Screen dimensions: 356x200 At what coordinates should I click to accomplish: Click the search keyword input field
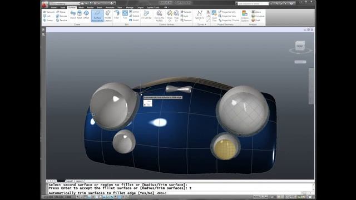tap(254, 4)
